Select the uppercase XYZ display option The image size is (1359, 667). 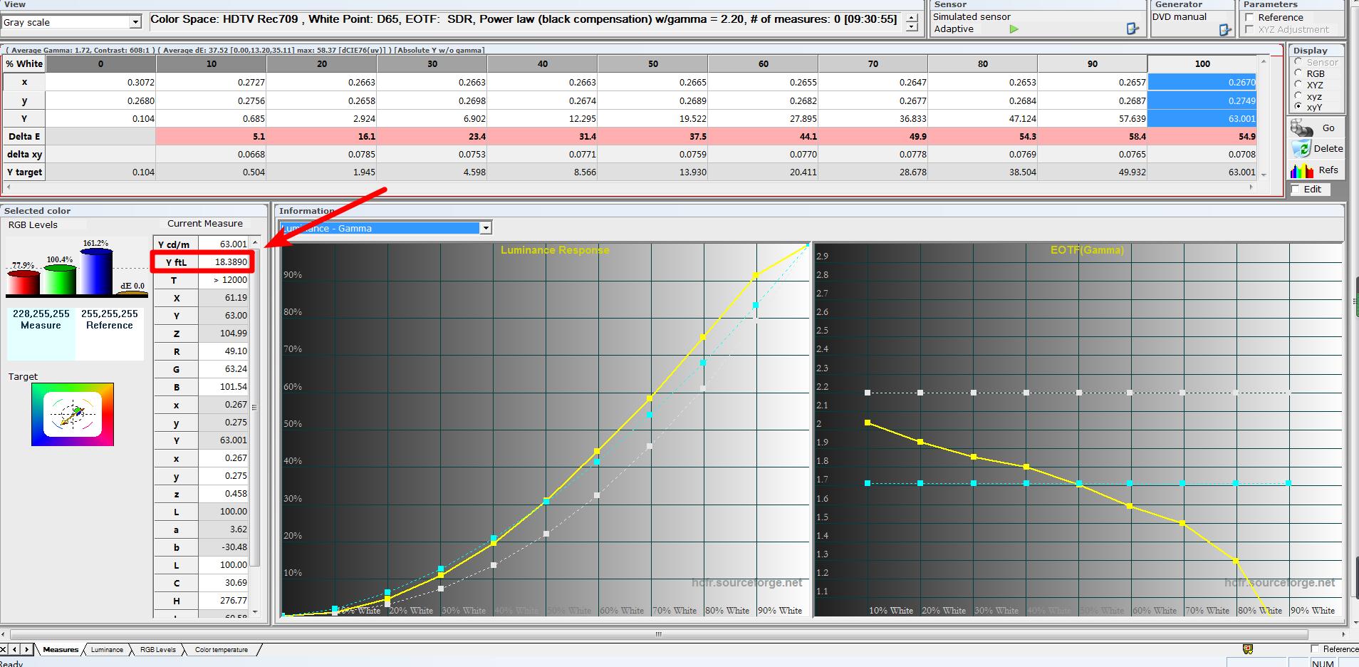click(1298, 85)
